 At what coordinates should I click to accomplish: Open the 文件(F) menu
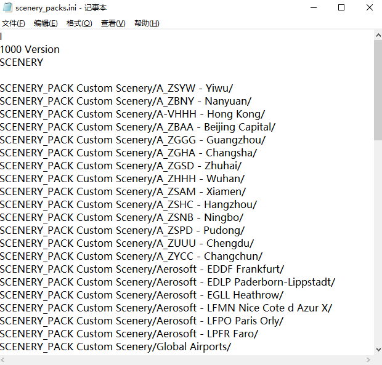click(14, 23)
